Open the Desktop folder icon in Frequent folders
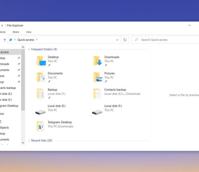Viewport: 199px width, 172px height. coord(41,61)
